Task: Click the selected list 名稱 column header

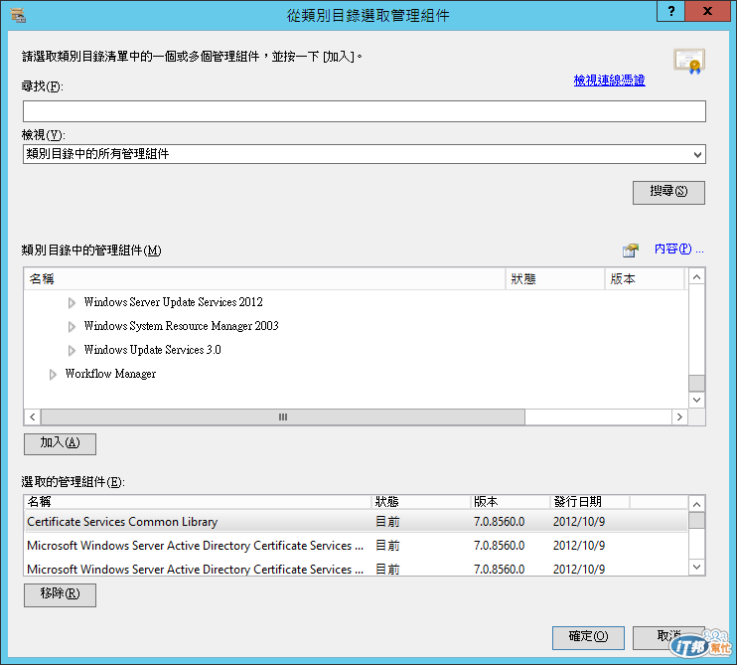Action: (198, 502)
